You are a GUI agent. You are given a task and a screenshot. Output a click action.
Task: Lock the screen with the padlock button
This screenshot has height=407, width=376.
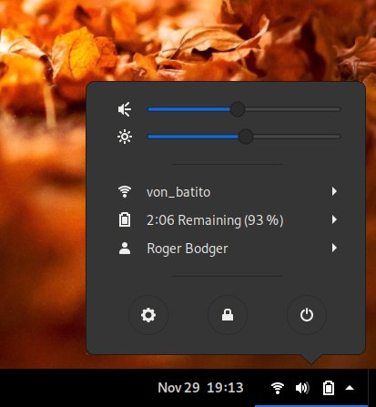point(228,315)
